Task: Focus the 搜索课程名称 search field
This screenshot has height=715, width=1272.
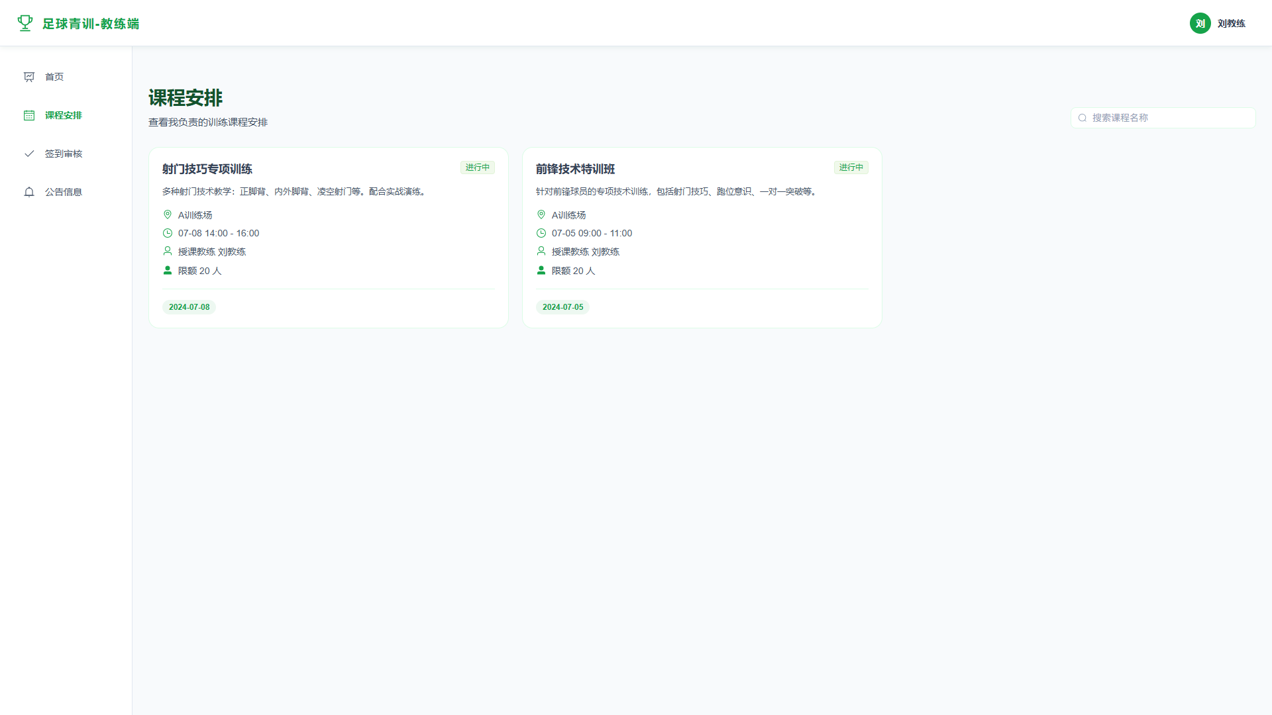Action: (1163, 118)
